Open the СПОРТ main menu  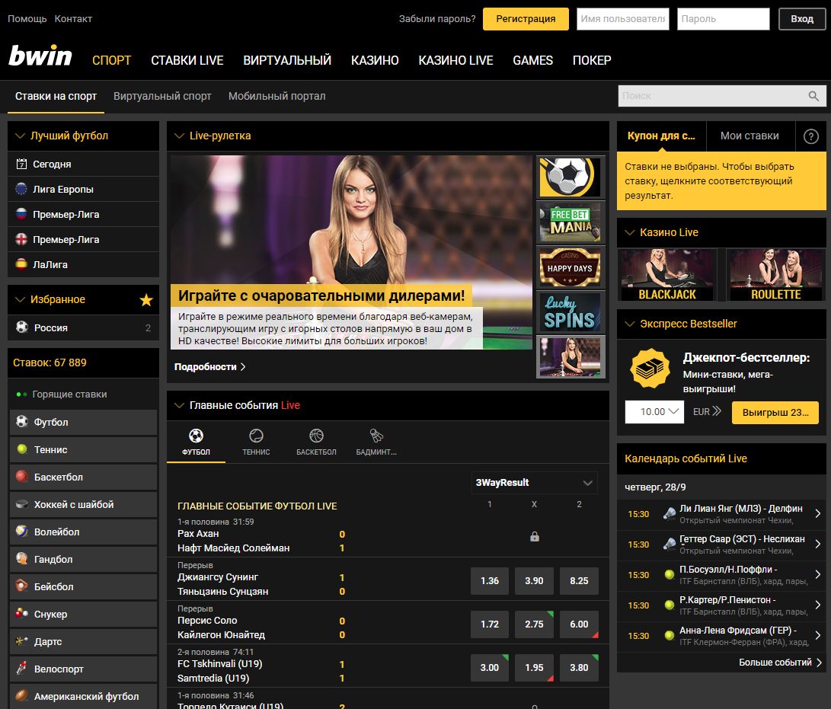[111, 60]
